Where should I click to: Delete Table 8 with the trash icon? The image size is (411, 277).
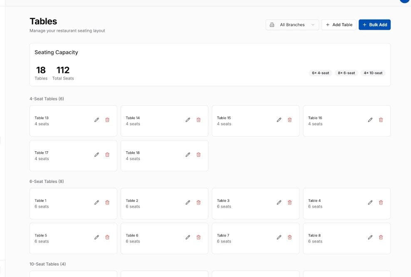[381, 237]
